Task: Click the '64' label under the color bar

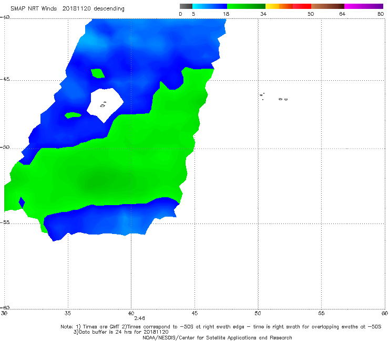Action: click(x=342, y=14)
